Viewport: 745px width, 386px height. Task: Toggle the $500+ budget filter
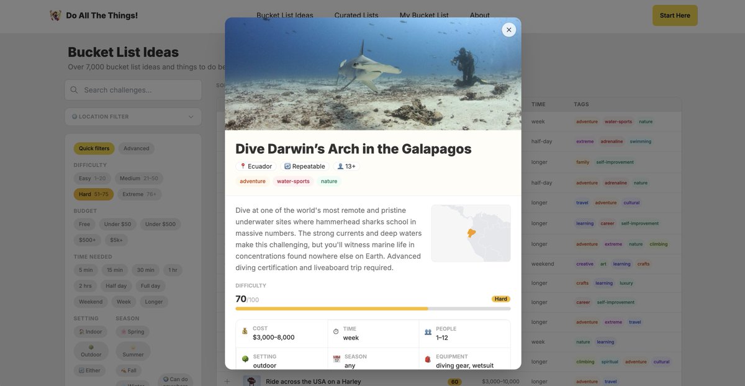click(88, 240)
